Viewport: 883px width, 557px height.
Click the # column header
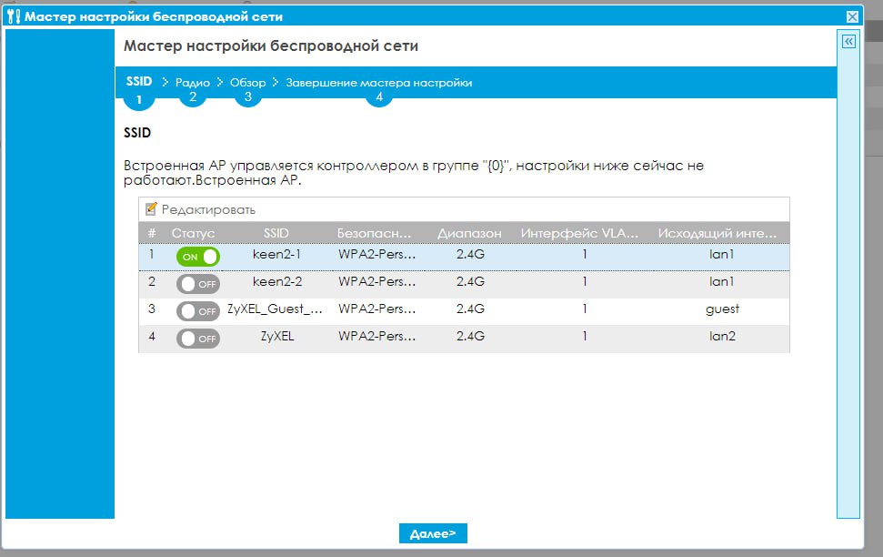pyautogui.click(x=152, y=233)
